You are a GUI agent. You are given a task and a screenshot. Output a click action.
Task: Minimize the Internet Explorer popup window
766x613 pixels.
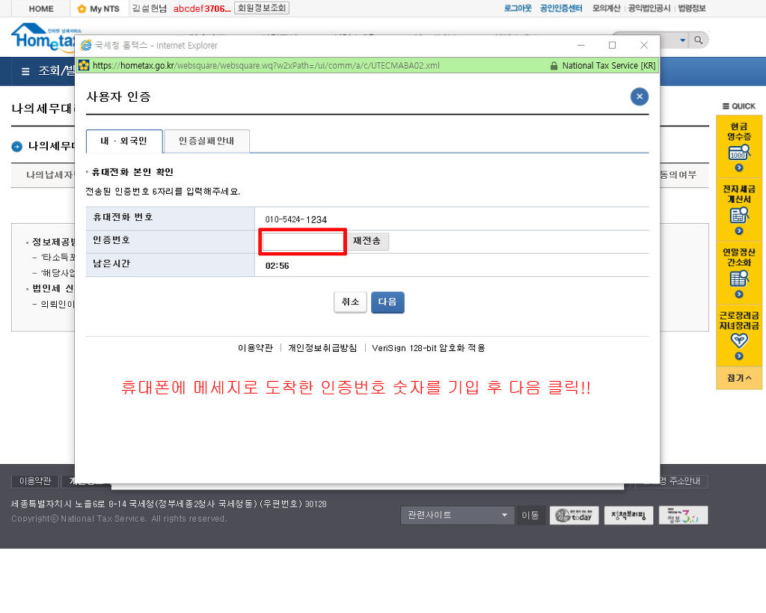580,45
